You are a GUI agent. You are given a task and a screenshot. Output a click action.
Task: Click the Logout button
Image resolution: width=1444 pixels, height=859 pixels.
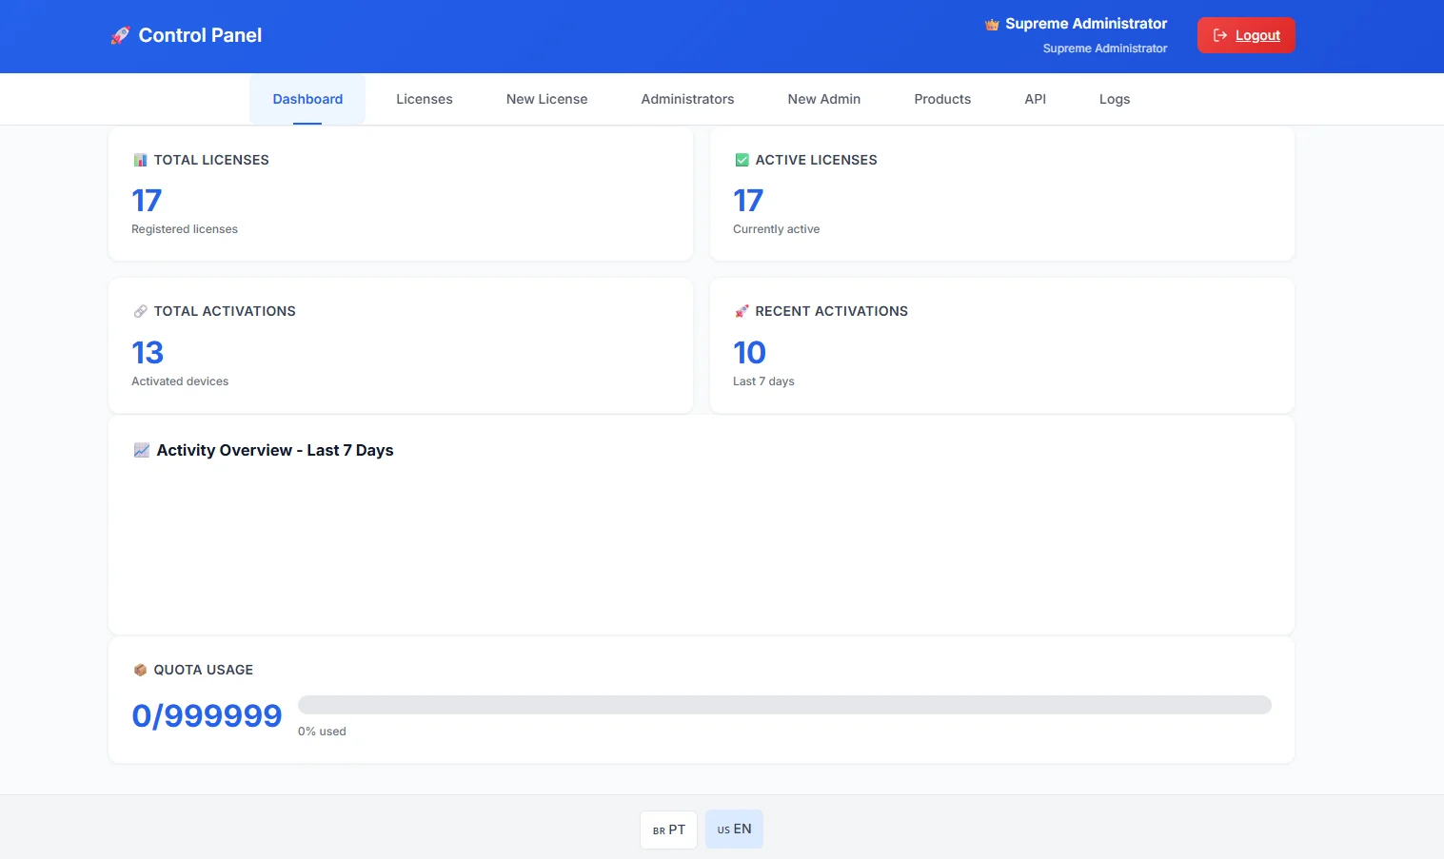(1245, 34)
